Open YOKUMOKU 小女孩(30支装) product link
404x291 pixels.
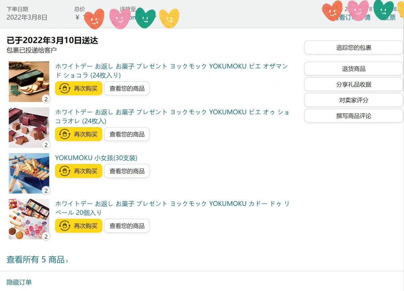(x=96, y=158)
